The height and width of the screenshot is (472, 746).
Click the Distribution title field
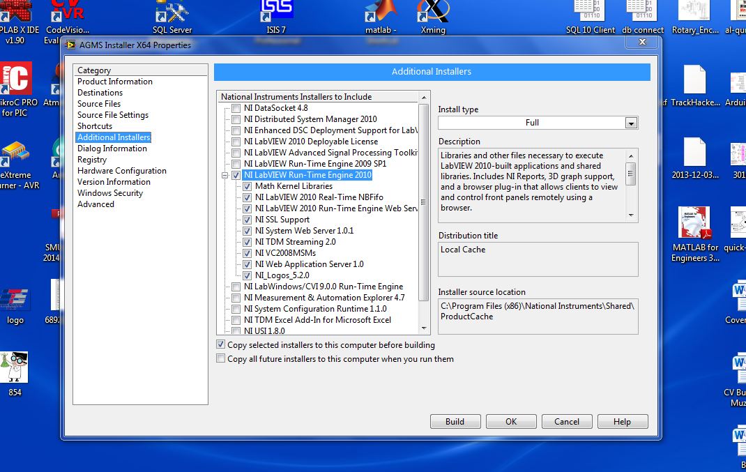(538, 259)
